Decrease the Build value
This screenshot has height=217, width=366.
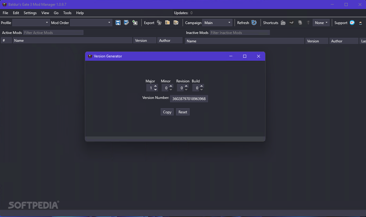pos(202,90)
